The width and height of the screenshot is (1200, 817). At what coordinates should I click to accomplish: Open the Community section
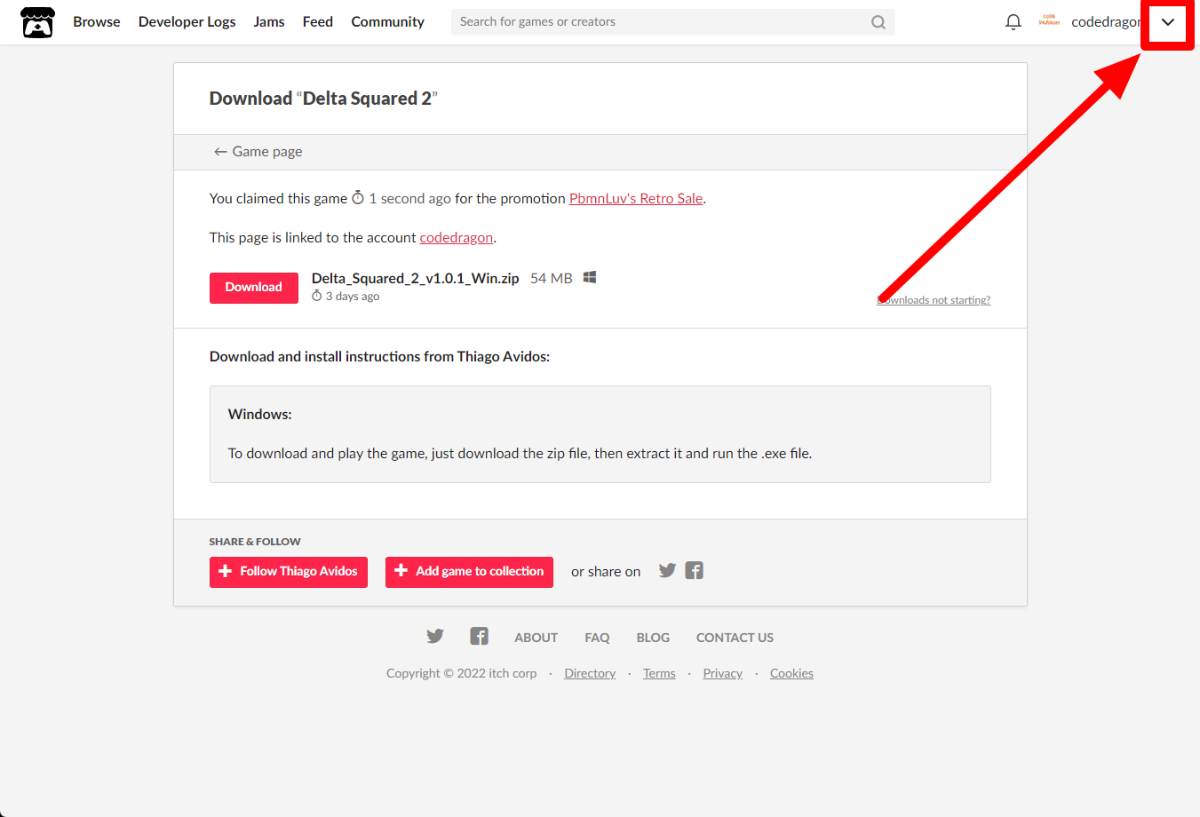[x=388, y=21]
